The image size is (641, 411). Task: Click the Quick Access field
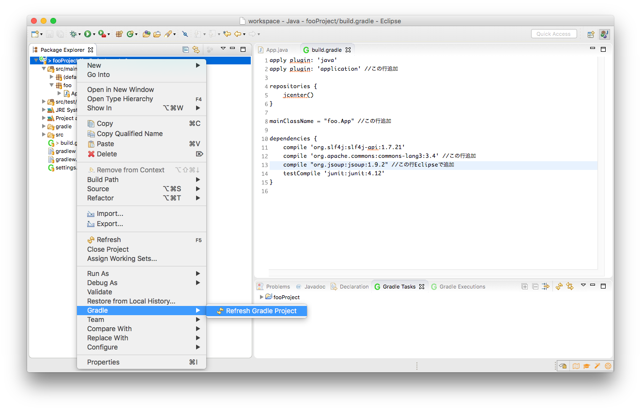[x=553, y=33]
